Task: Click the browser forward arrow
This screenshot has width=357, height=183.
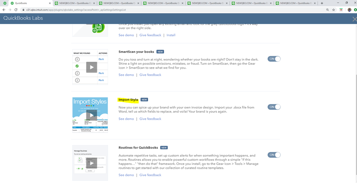Action: pyautogui.click(x=10, y=10)
